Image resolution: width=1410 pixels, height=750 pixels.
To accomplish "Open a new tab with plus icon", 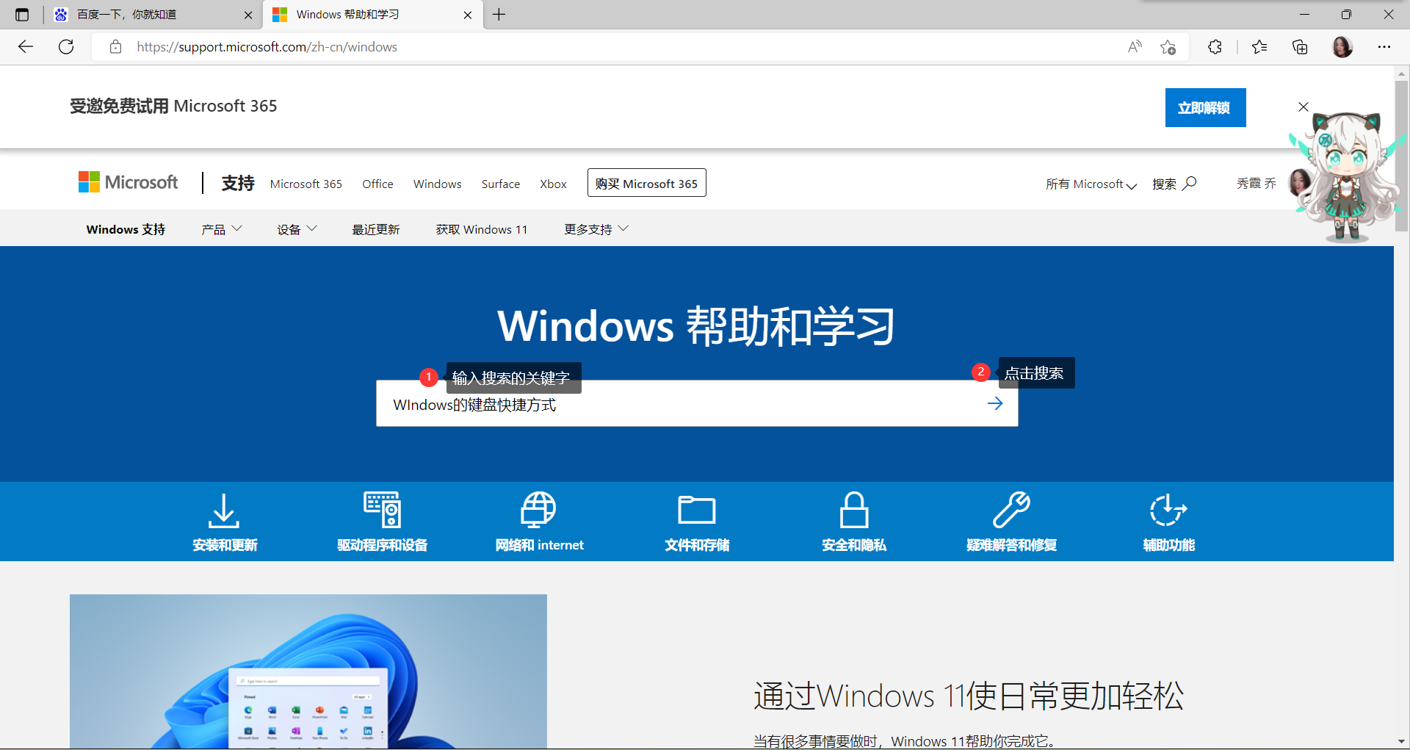I will click(x=499, y=15).
